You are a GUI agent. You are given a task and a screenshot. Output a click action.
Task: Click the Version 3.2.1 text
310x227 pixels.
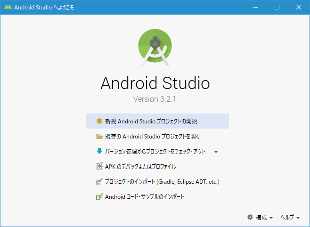[155, 99]
